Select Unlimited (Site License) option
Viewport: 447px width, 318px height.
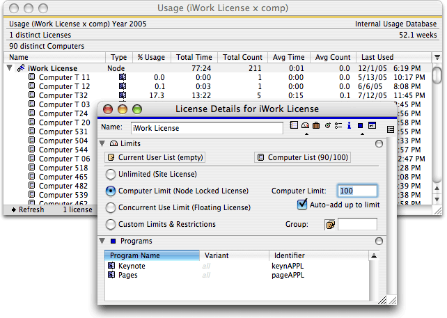[111, 175]
